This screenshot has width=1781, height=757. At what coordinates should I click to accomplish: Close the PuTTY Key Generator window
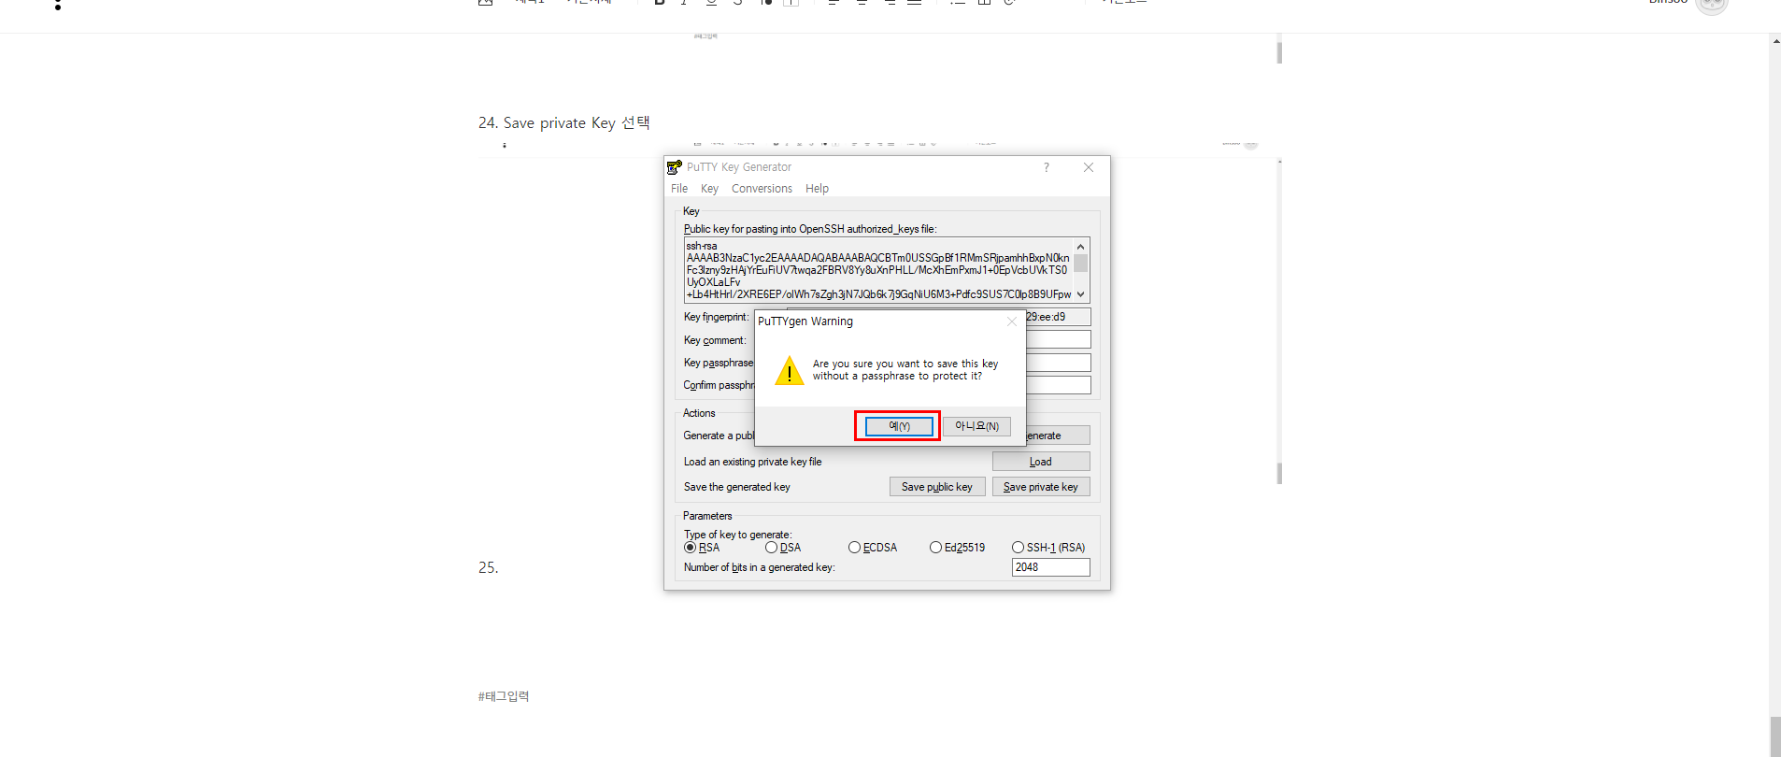pyautogui.click(x=1089, y=167)
